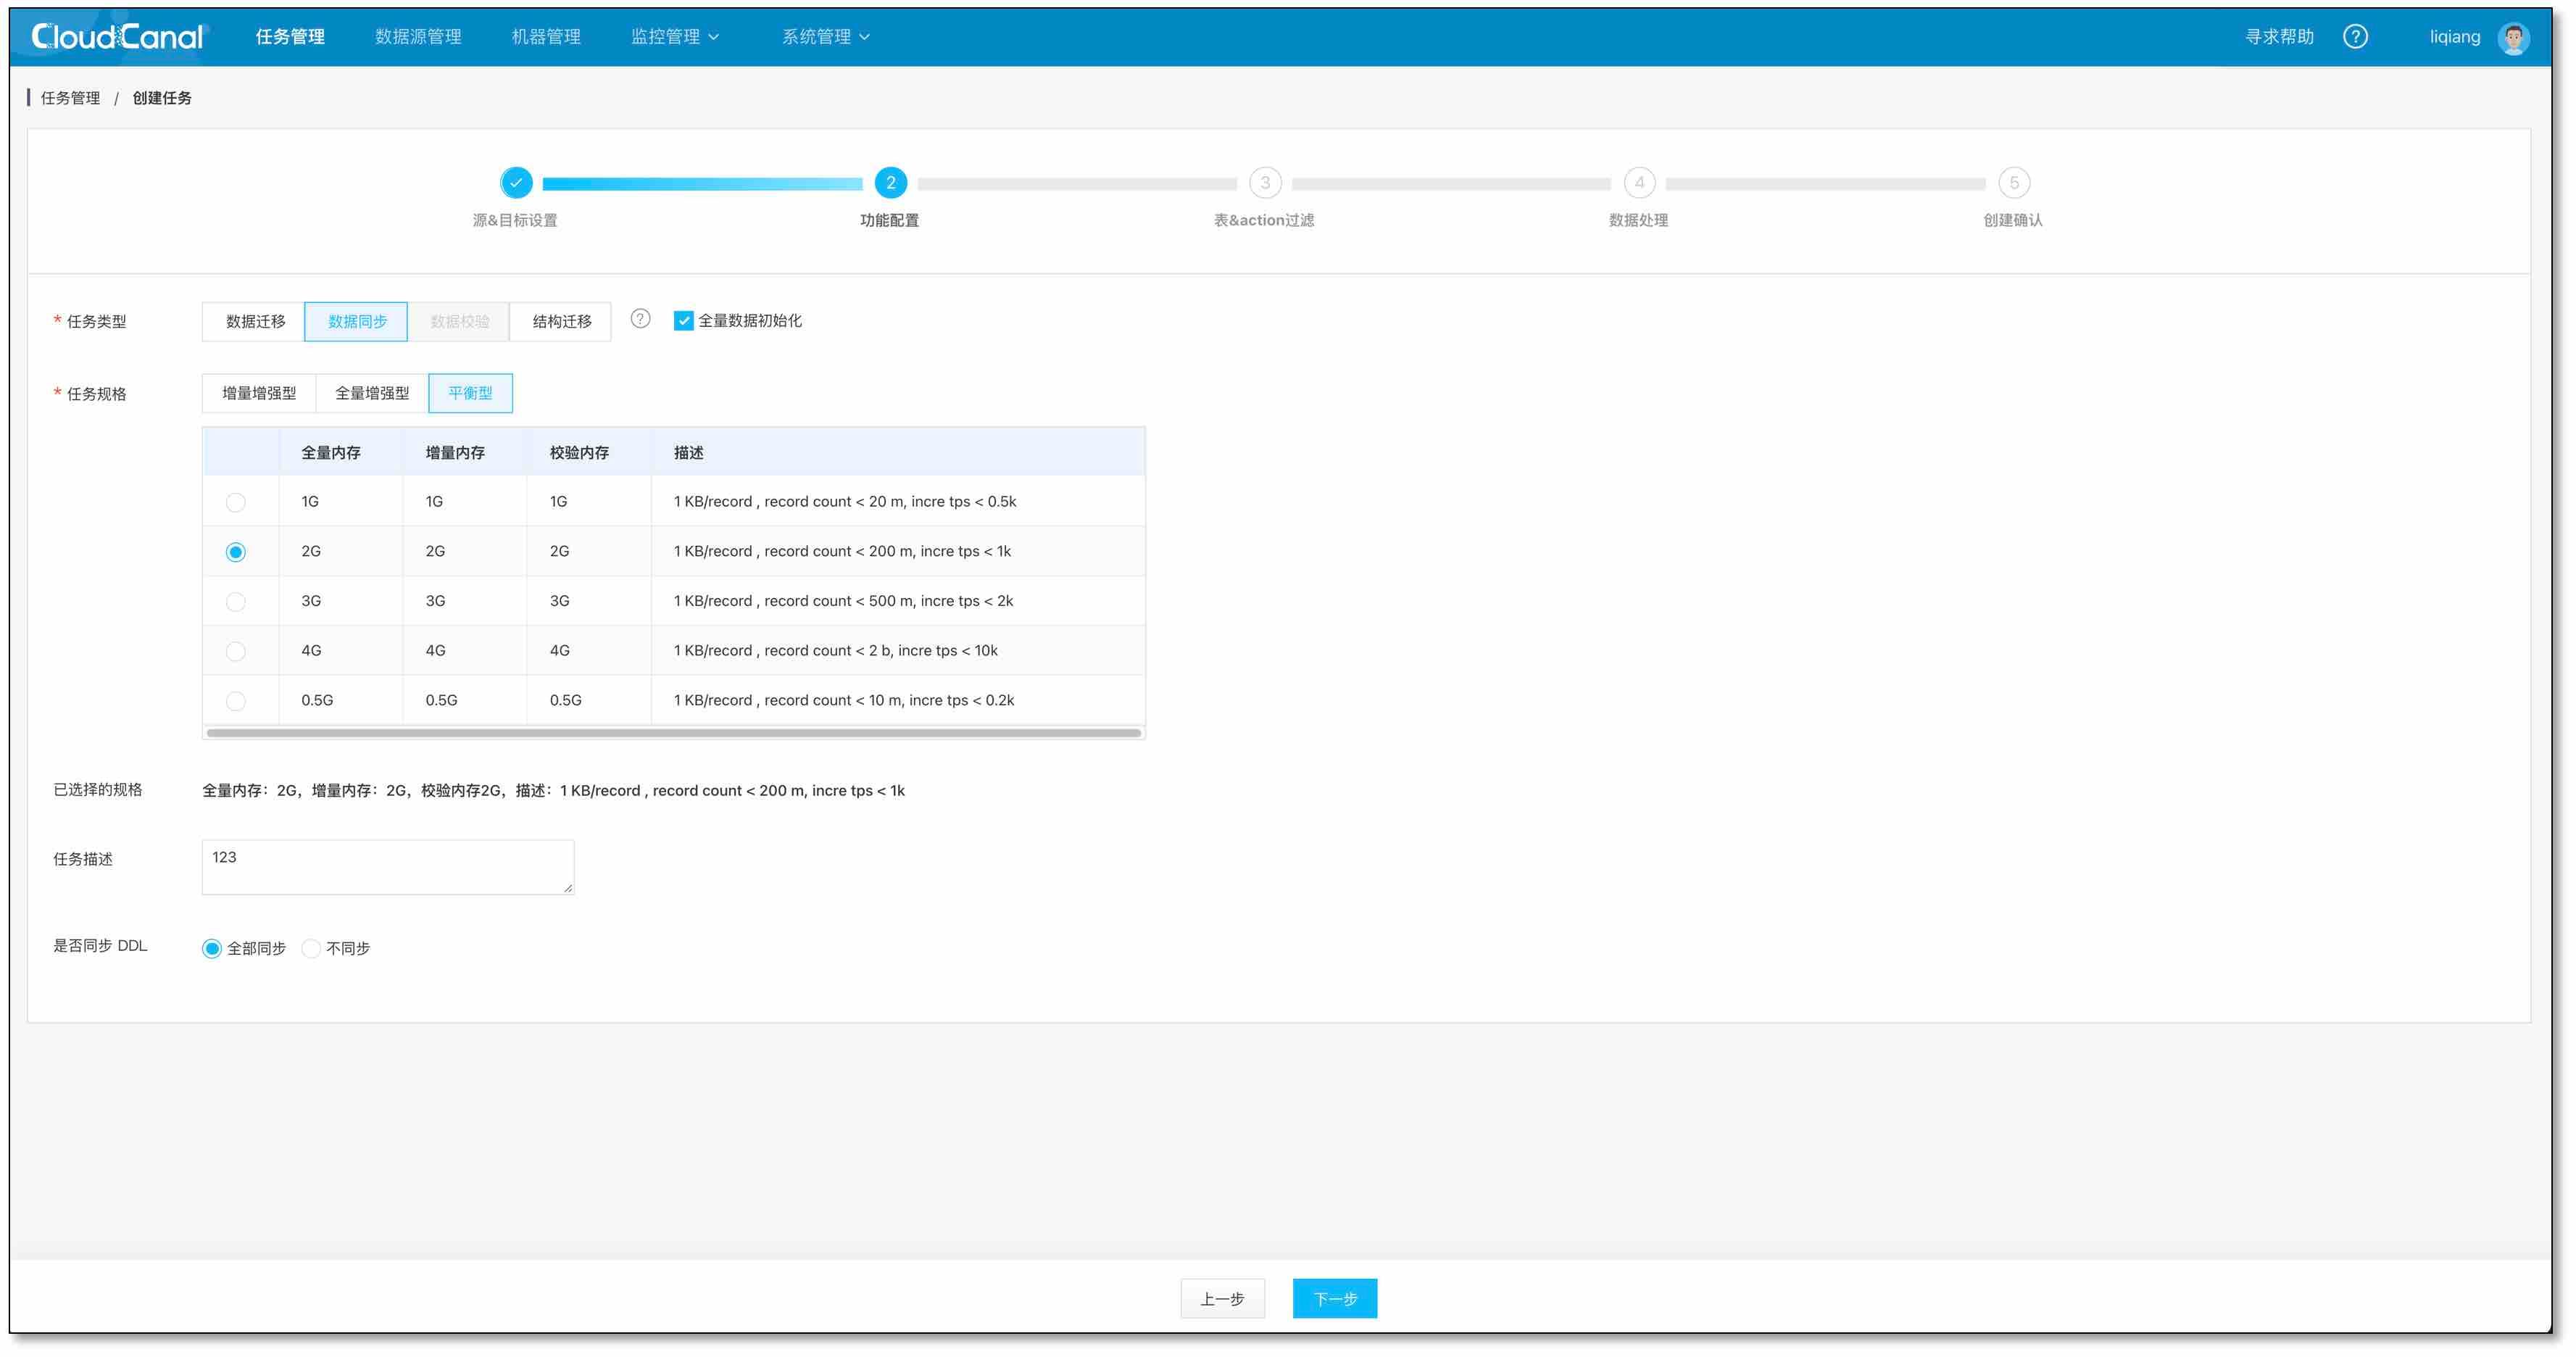Expand the 监控管理 dropdown menu

(675, 37)
